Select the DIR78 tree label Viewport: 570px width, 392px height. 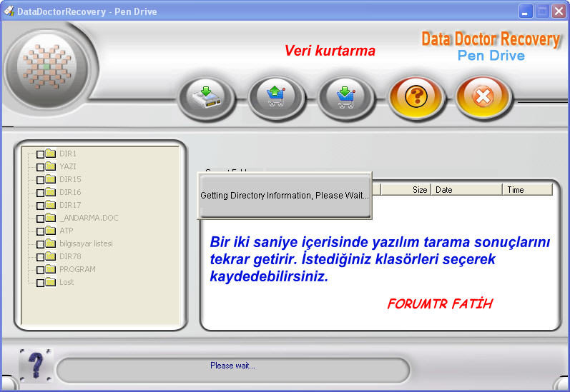tap(70, 256)
